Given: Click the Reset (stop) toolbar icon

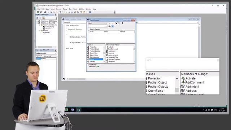Looking at the screenshot, I should (72, 12).
